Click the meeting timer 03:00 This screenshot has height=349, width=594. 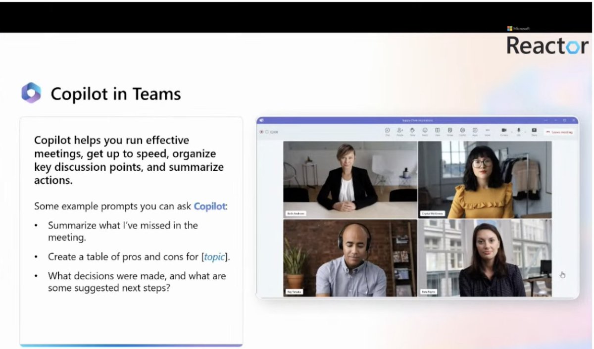click(x=274, y=132)
